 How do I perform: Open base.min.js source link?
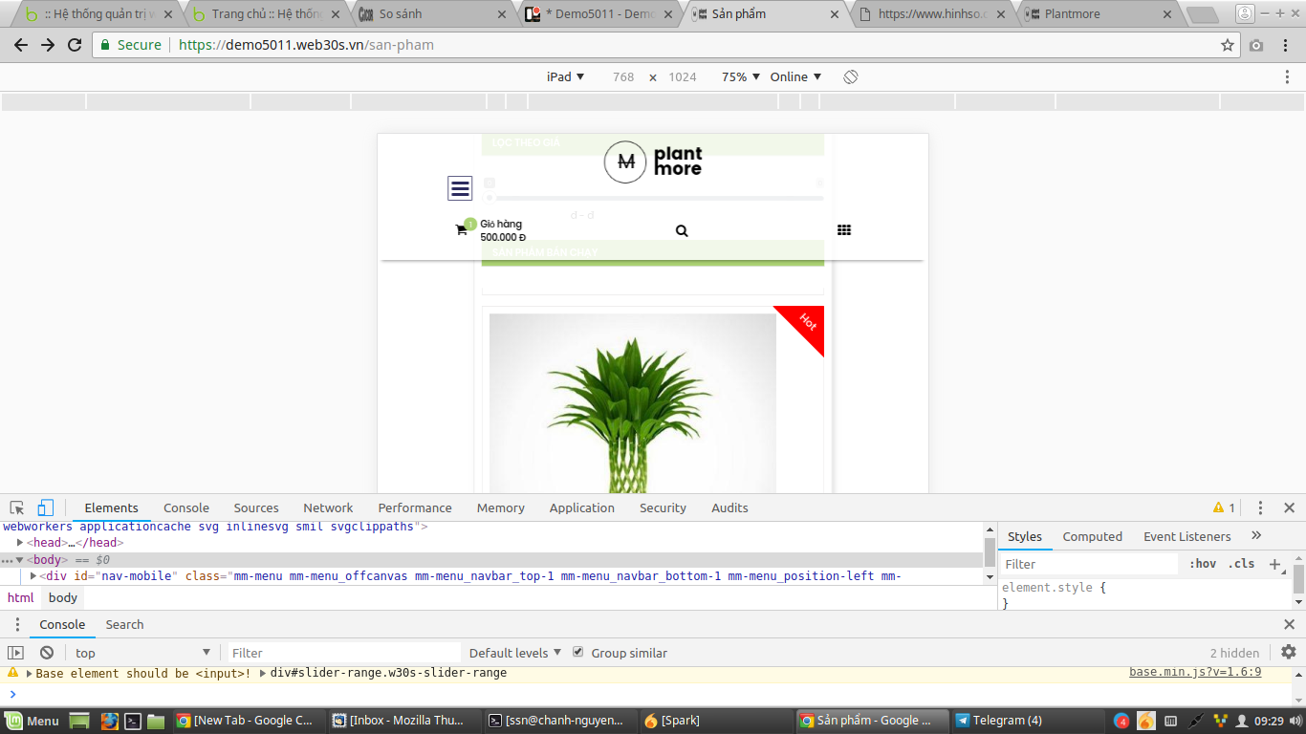pyautogui.click(x=1195, y=673)
